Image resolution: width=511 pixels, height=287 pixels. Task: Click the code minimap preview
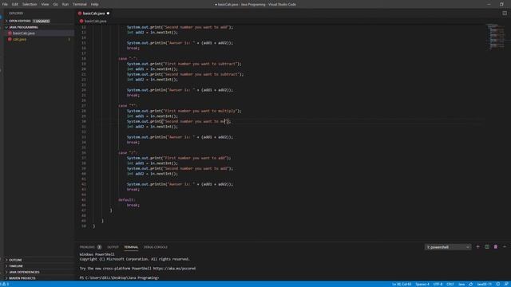point(495,37)
